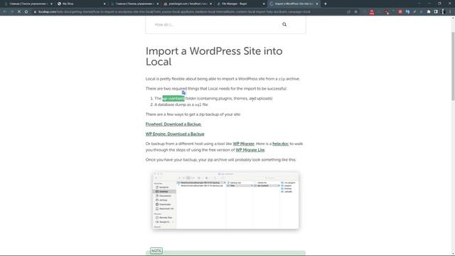Click the zip archive Finder screenshot image
Image resolution: width=455 pixels, height=256 pixels.
pos(225,201)
